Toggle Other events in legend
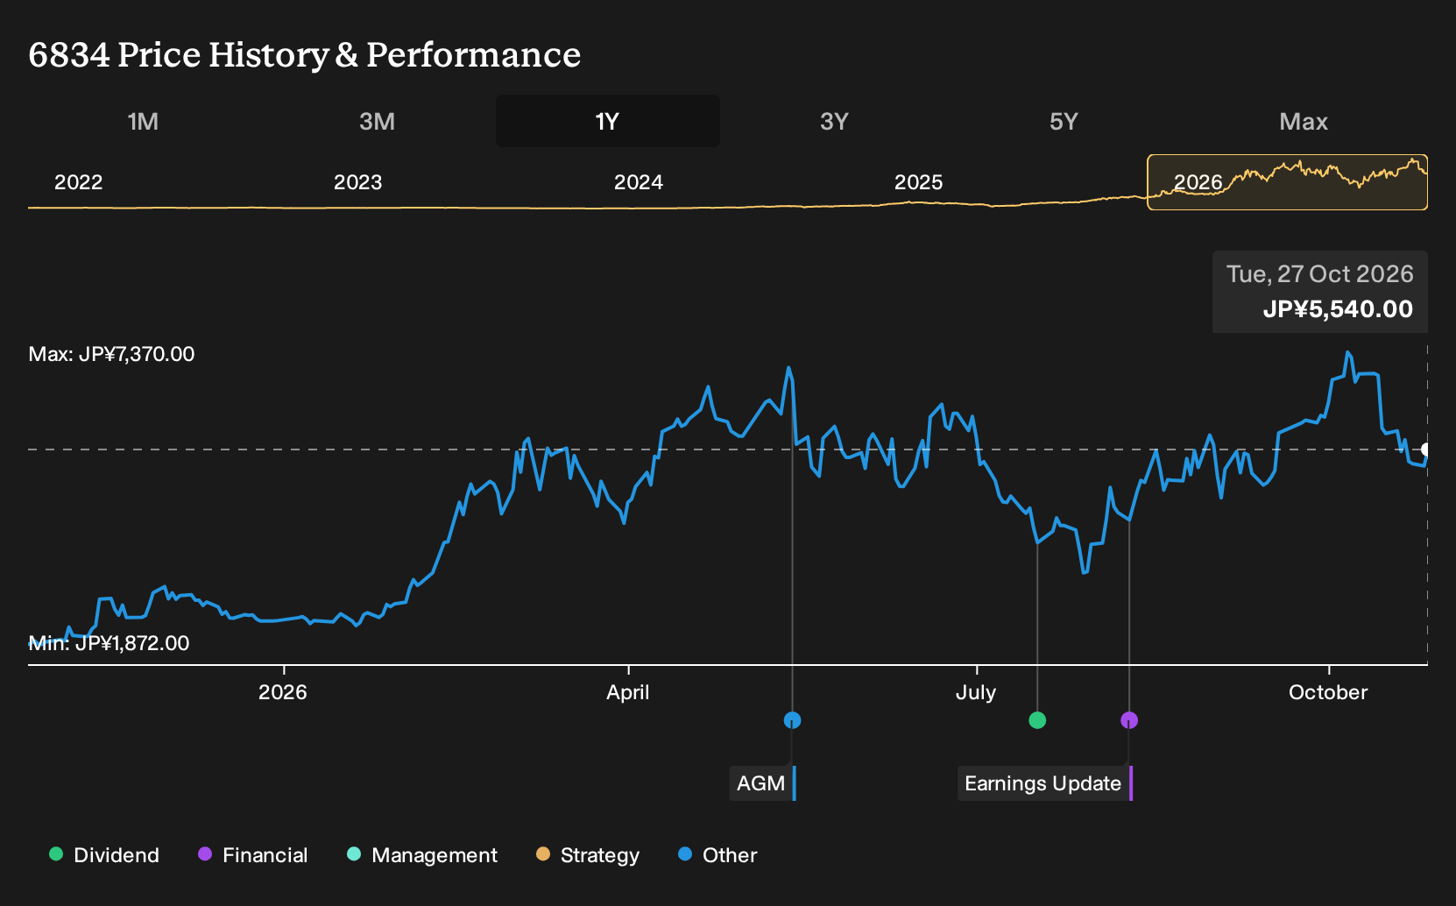The image size is (1456, 906). pos(717,854)
